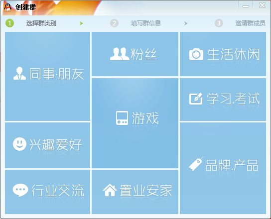Image resolution: width=271 pixels, height=219 pixels.
Task: Click the green arrow after step one
Action: click(81, 23)
